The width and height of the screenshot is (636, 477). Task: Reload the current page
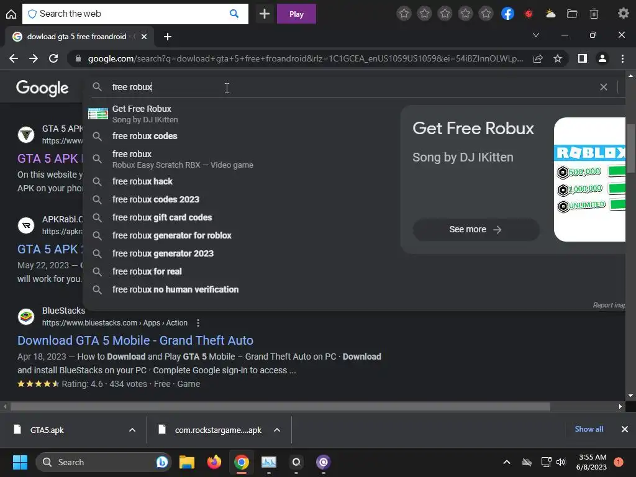tap(53, 58)
